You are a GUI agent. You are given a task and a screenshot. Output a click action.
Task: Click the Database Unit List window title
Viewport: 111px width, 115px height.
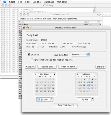click(60, 14)
